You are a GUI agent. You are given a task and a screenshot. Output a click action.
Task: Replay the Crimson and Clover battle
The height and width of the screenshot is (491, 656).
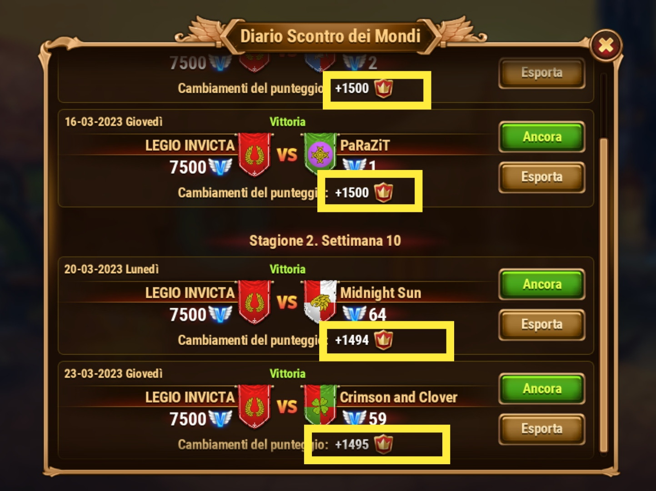click(x=541, y=388)
